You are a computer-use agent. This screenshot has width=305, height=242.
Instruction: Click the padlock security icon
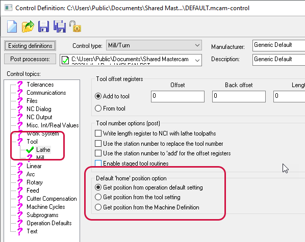point(75,26)
